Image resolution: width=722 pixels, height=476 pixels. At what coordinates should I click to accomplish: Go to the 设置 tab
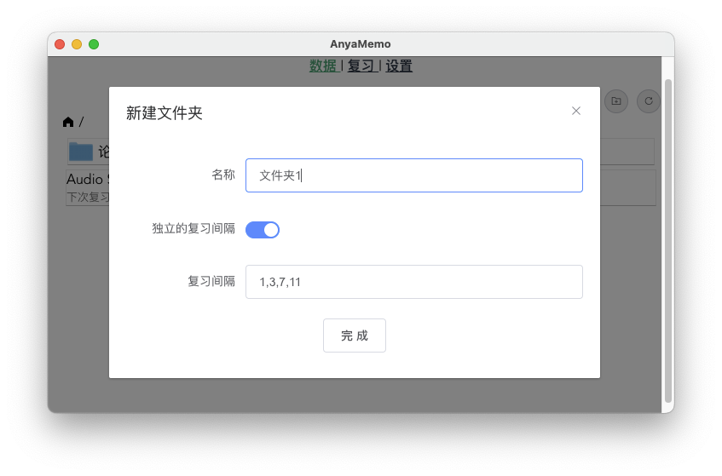pyautogui.click(x=399, y=66)
